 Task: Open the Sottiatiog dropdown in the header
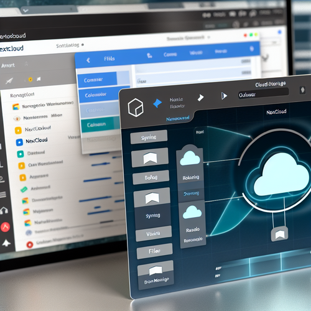(x=70, y=45)
